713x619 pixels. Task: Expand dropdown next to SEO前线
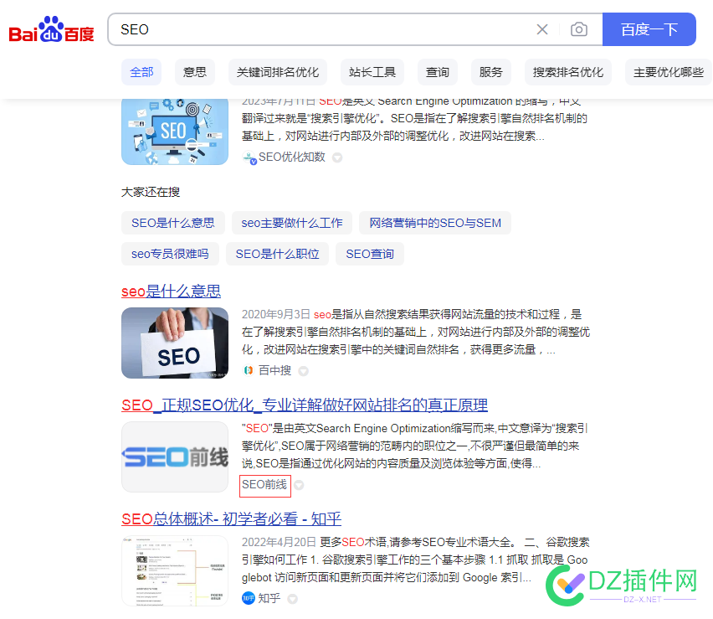[299, 485]
